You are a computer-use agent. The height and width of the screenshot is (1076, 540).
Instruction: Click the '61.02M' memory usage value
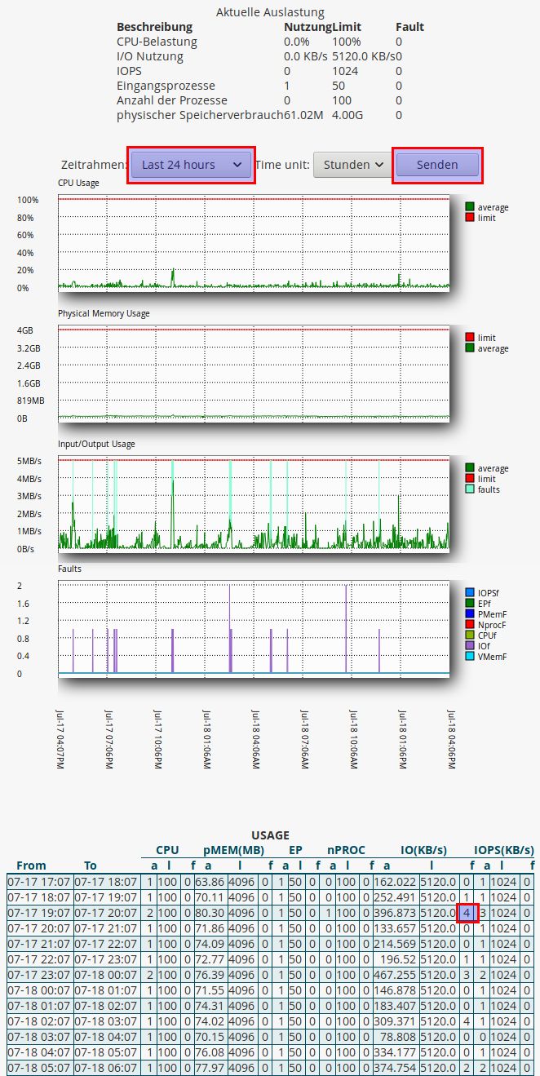point(303,115)
